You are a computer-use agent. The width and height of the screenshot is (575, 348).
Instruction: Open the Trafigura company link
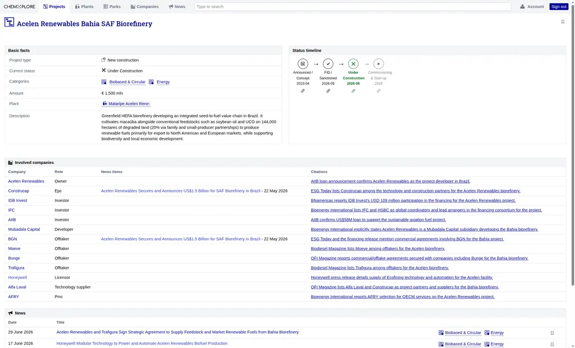tap(16, 268)
